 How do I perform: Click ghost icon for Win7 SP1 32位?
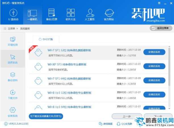pyautogui.click(x=38, y=53)
